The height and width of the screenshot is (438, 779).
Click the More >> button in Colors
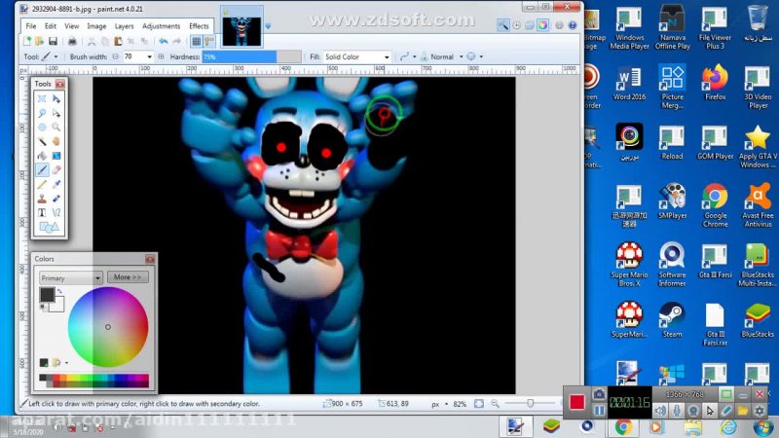(x=128, y=277)
